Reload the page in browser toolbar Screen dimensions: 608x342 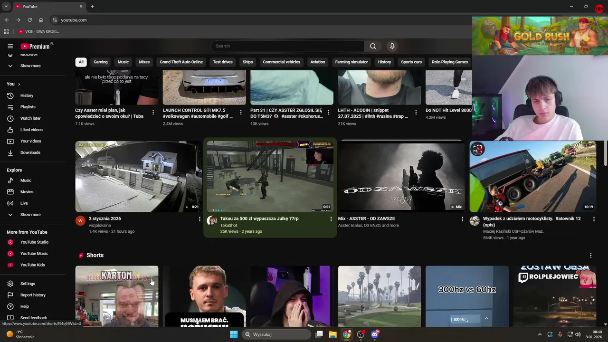point(29,20)
